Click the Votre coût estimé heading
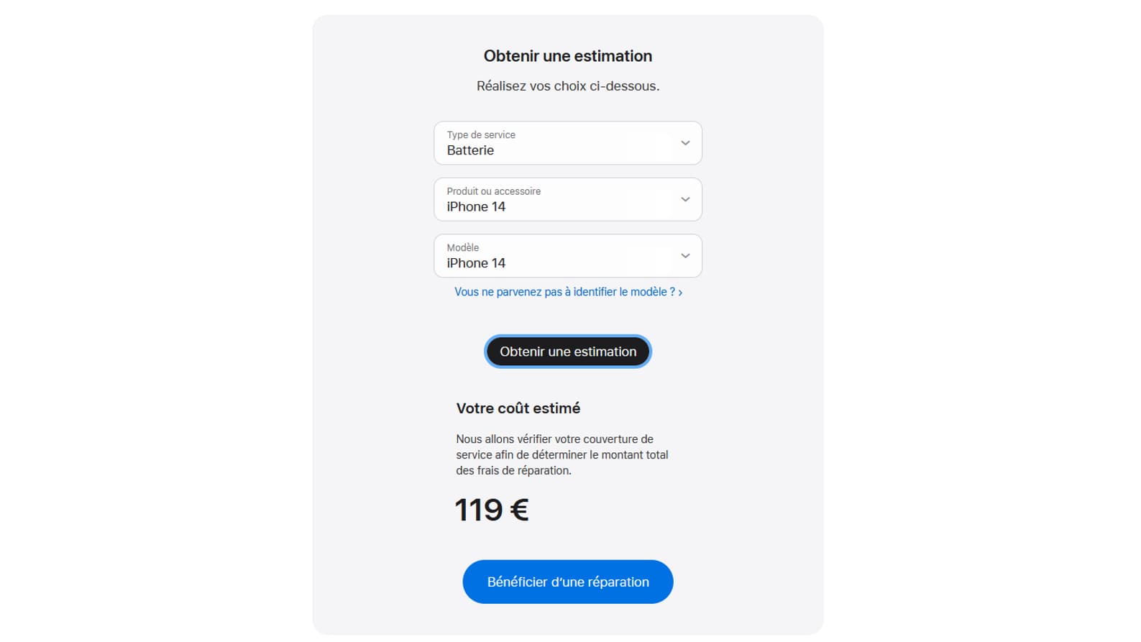 click(518, 408)
